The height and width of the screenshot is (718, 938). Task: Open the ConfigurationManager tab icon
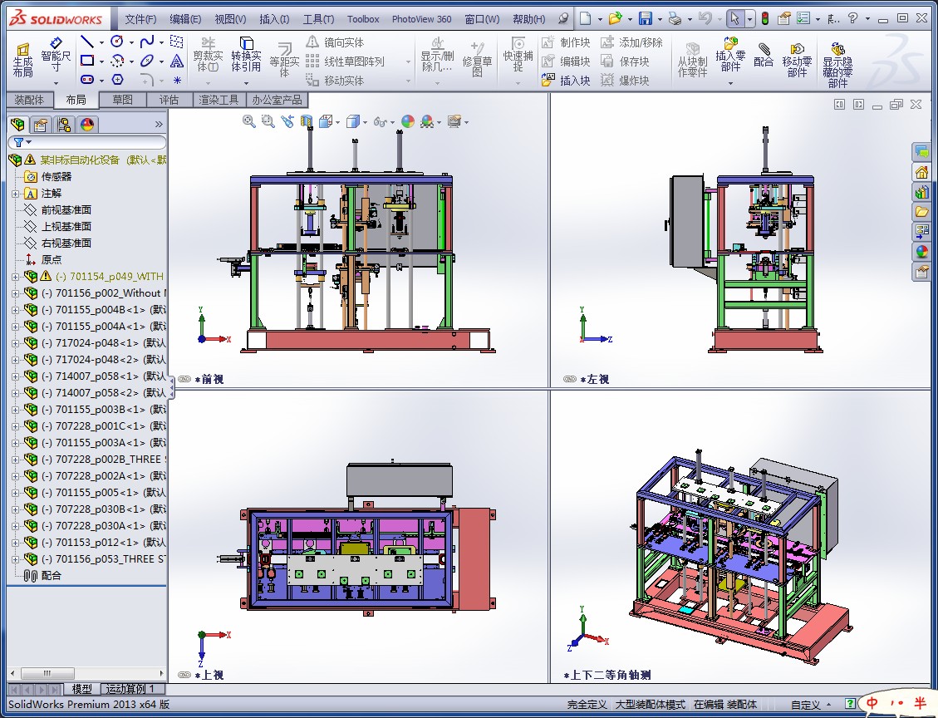tap(63, 125)
